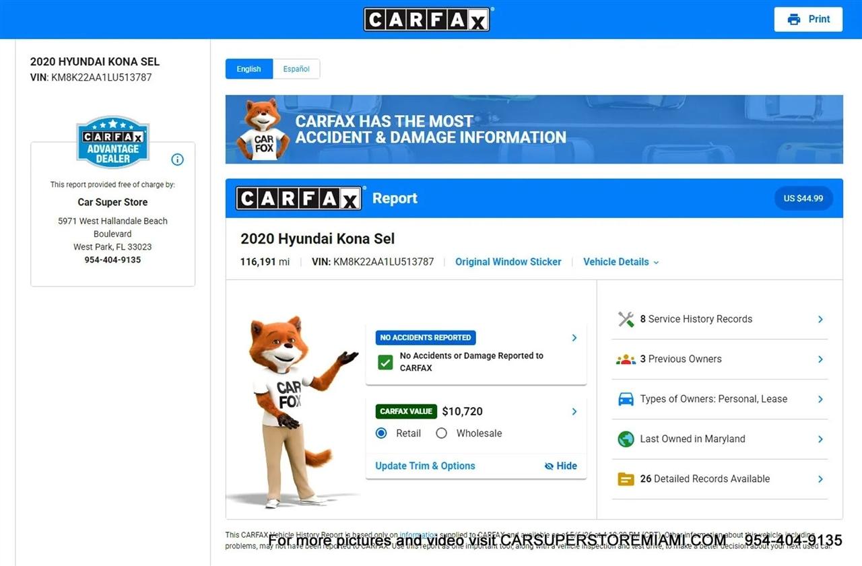Click the Last Owned in Maryland text
This screenshot has width=862, height=566.
(x=693, y=439)
